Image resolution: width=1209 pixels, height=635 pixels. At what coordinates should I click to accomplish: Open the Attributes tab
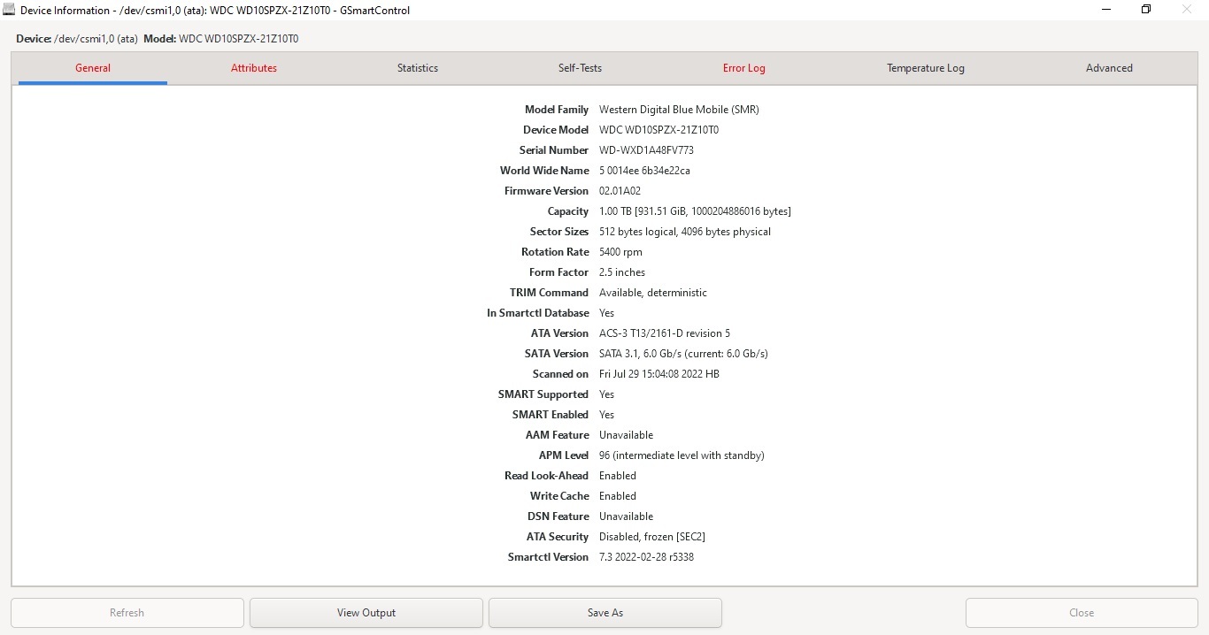[x=254, y=68]
